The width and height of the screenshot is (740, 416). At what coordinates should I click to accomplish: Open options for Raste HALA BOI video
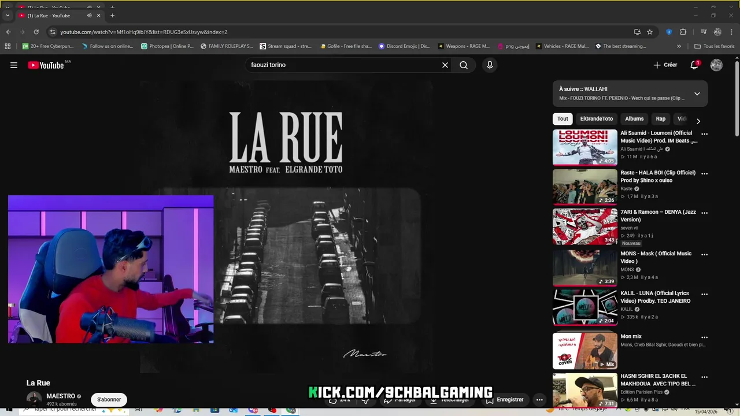[x=704, y=173]
